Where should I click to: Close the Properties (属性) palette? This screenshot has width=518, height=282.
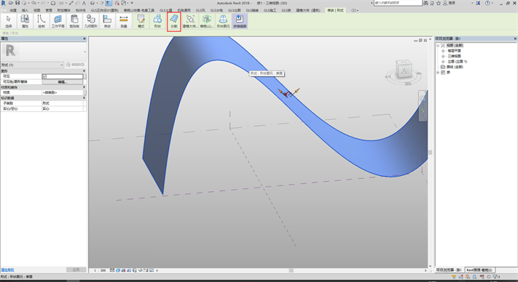click(85, 39)
